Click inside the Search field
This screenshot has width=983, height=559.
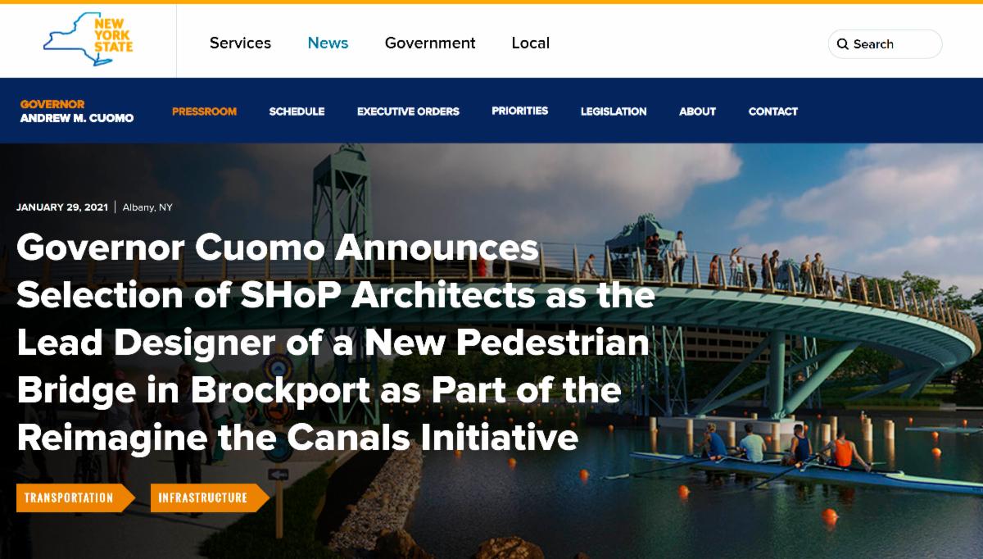[886, 44]
